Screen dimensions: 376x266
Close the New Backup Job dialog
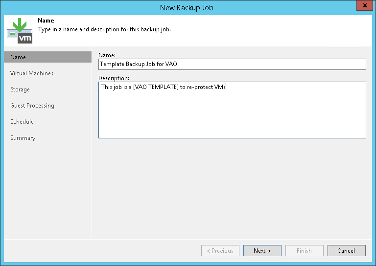[363, 7]
